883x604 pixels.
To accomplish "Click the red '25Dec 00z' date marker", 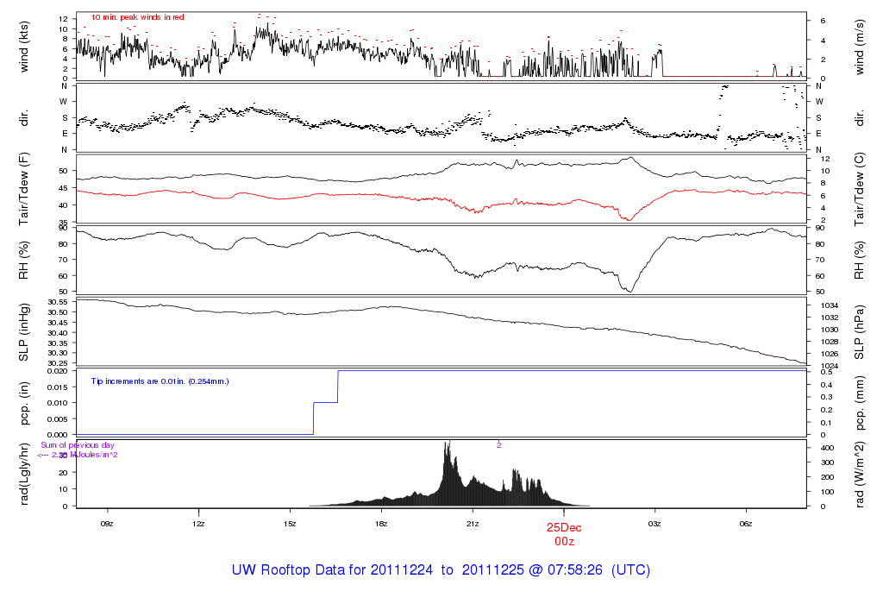I will [x=564, y=532].
